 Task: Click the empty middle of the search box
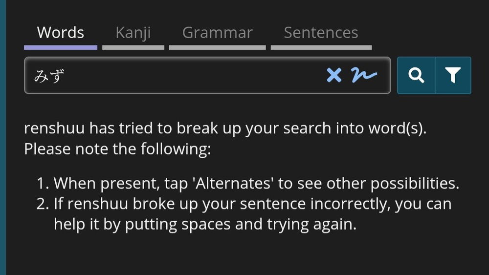coord(193,75)
